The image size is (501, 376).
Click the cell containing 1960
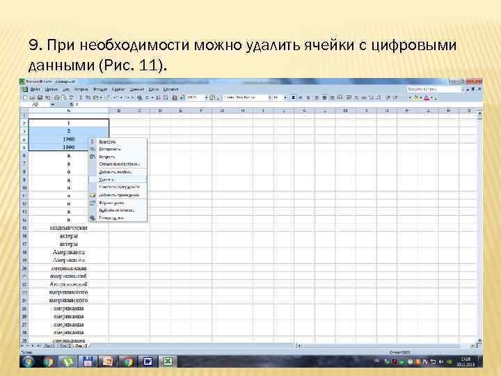tap(69, 139)
